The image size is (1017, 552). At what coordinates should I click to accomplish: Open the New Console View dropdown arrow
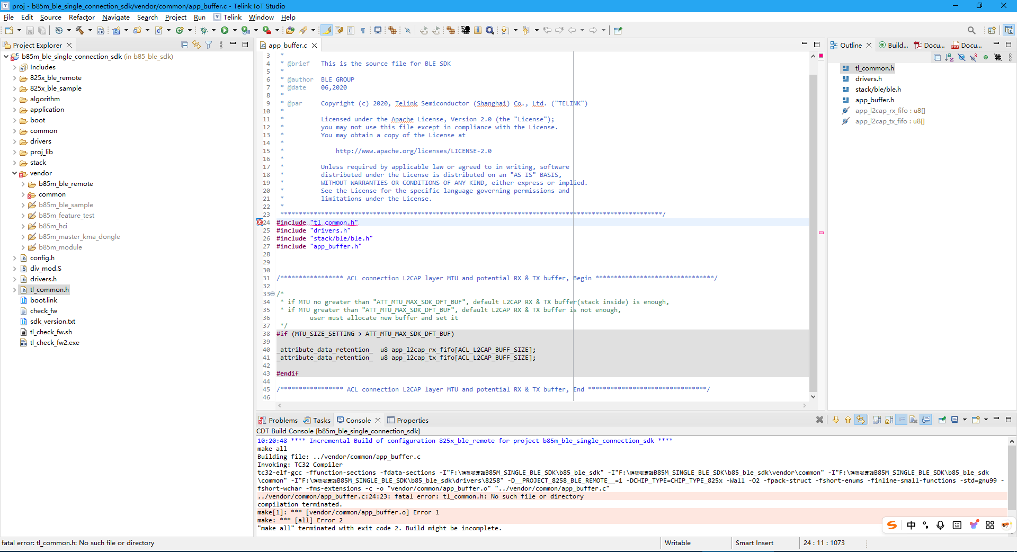tap(986, 420)
